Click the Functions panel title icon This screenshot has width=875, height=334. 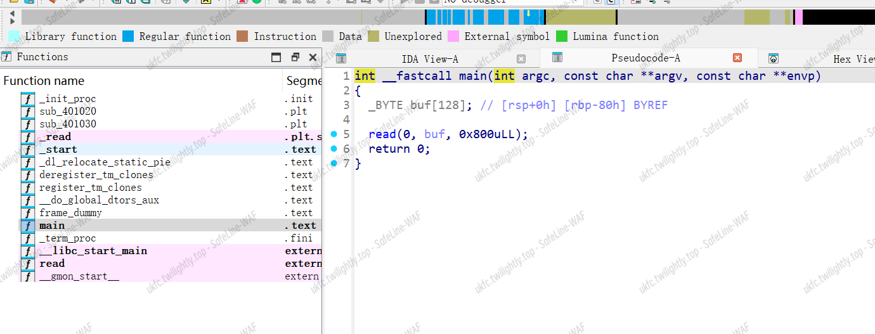click(x=7, y=57)
